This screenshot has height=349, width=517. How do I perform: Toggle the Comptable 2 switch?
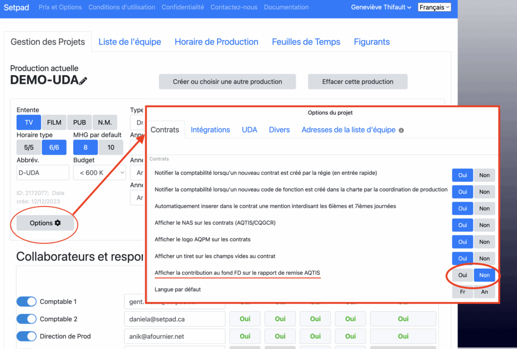[26, 319]
